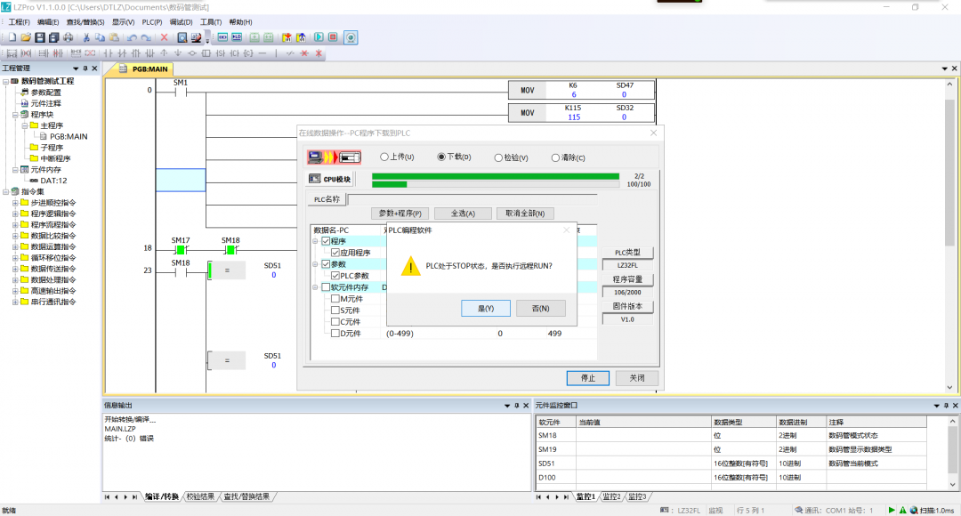Viewport: 961px width, 516px height.
Task: Expand the 高速输出指令 folder
Action: 15,291
